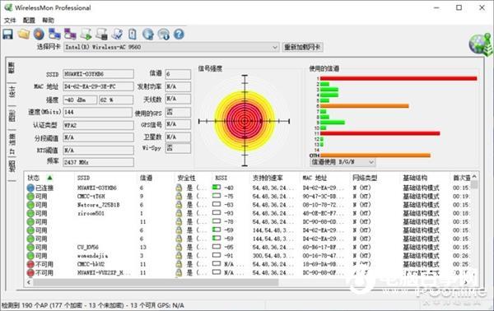Click the purple networked computers icon
Screen dimensions: 494x311
[x=70, y=34]
